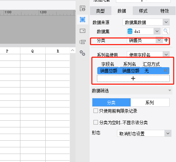This screenshot has height=162, width=176.
Task: Switch to the 特效 tab
Action: [164, 11]
